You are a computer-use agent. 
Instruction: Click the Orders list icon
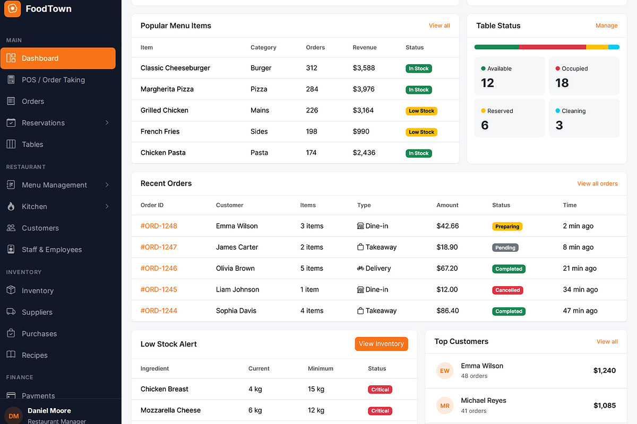pos(11,101)
